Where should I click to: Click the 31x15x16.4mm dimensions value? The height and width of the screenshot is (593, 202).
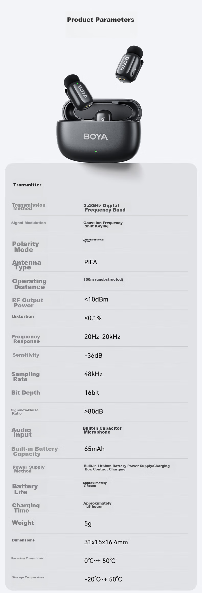(106, 542)
